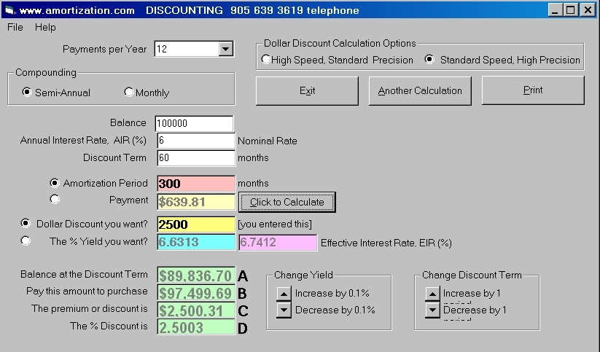This screenshot has height=352, width=600.
Task: Open the Help menu
Action: click(x=45, y=27)
